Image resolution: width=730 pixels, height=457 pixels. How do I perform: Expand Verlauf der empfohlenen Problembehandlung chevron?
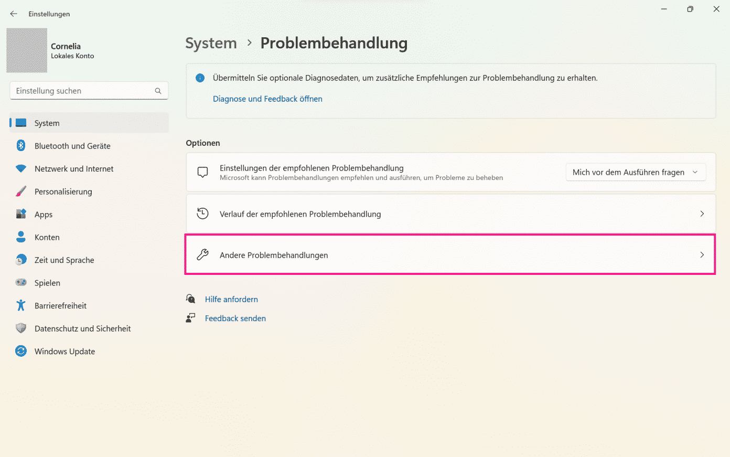click(702, 214)
